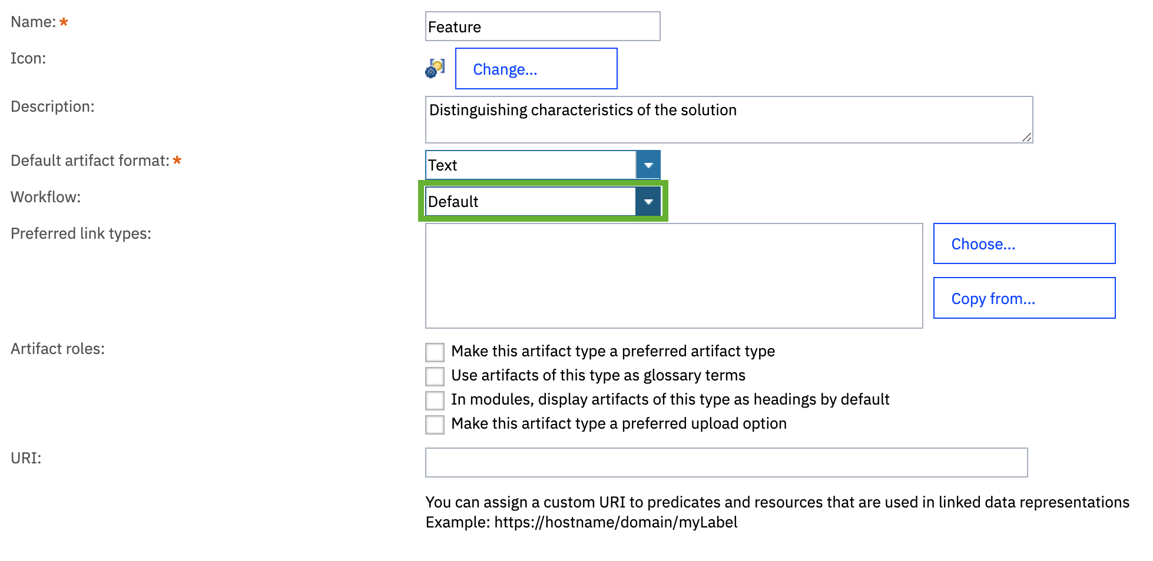Screen dimensions: 1153x561
Task: Click the glossary terms checkbox label text
Action: pyautogui.click(x=598, y=375)
